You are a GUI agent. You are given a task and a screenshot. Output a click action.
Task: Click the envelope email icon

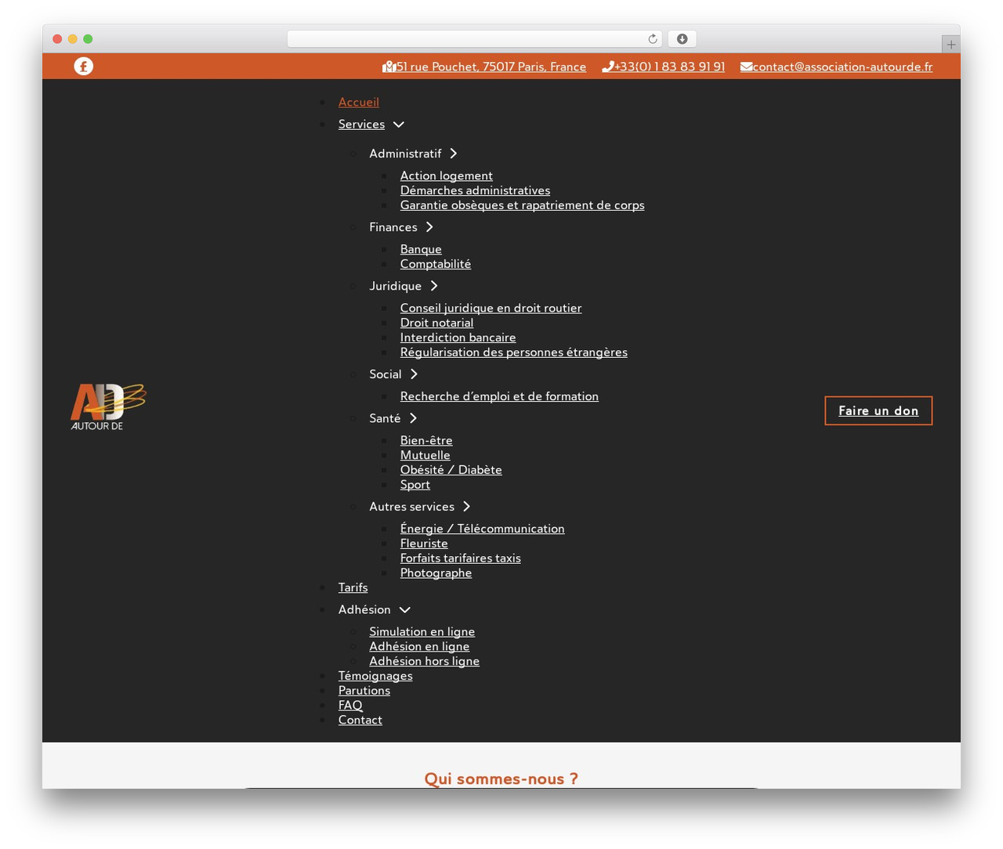746,67
